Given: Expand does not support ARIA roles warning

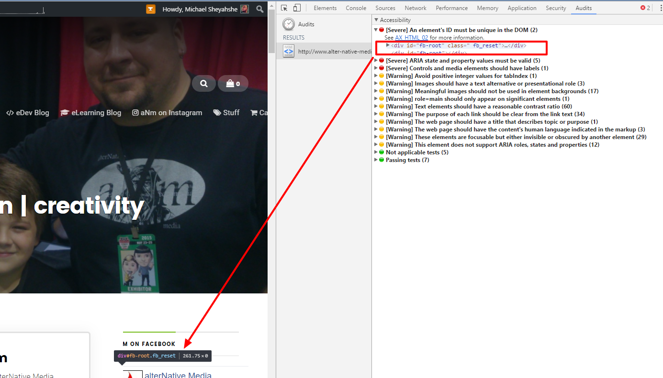Looking at the screenshot, I should tap(376, 145).
